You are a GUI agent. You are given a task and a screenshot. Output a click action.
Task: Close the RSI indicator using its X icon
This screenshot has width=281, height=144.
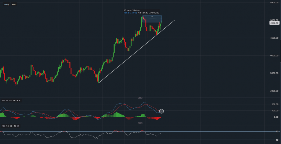point(18,126)
